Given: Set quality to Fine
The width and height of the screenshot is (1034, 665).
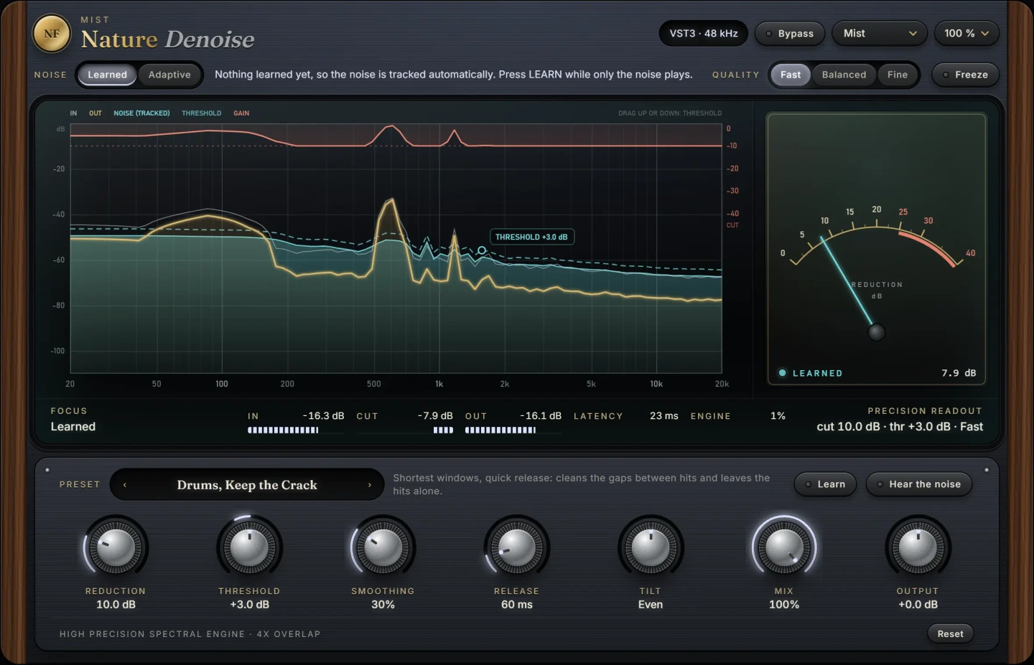Looking at the screenshot, I should point(898,75).
